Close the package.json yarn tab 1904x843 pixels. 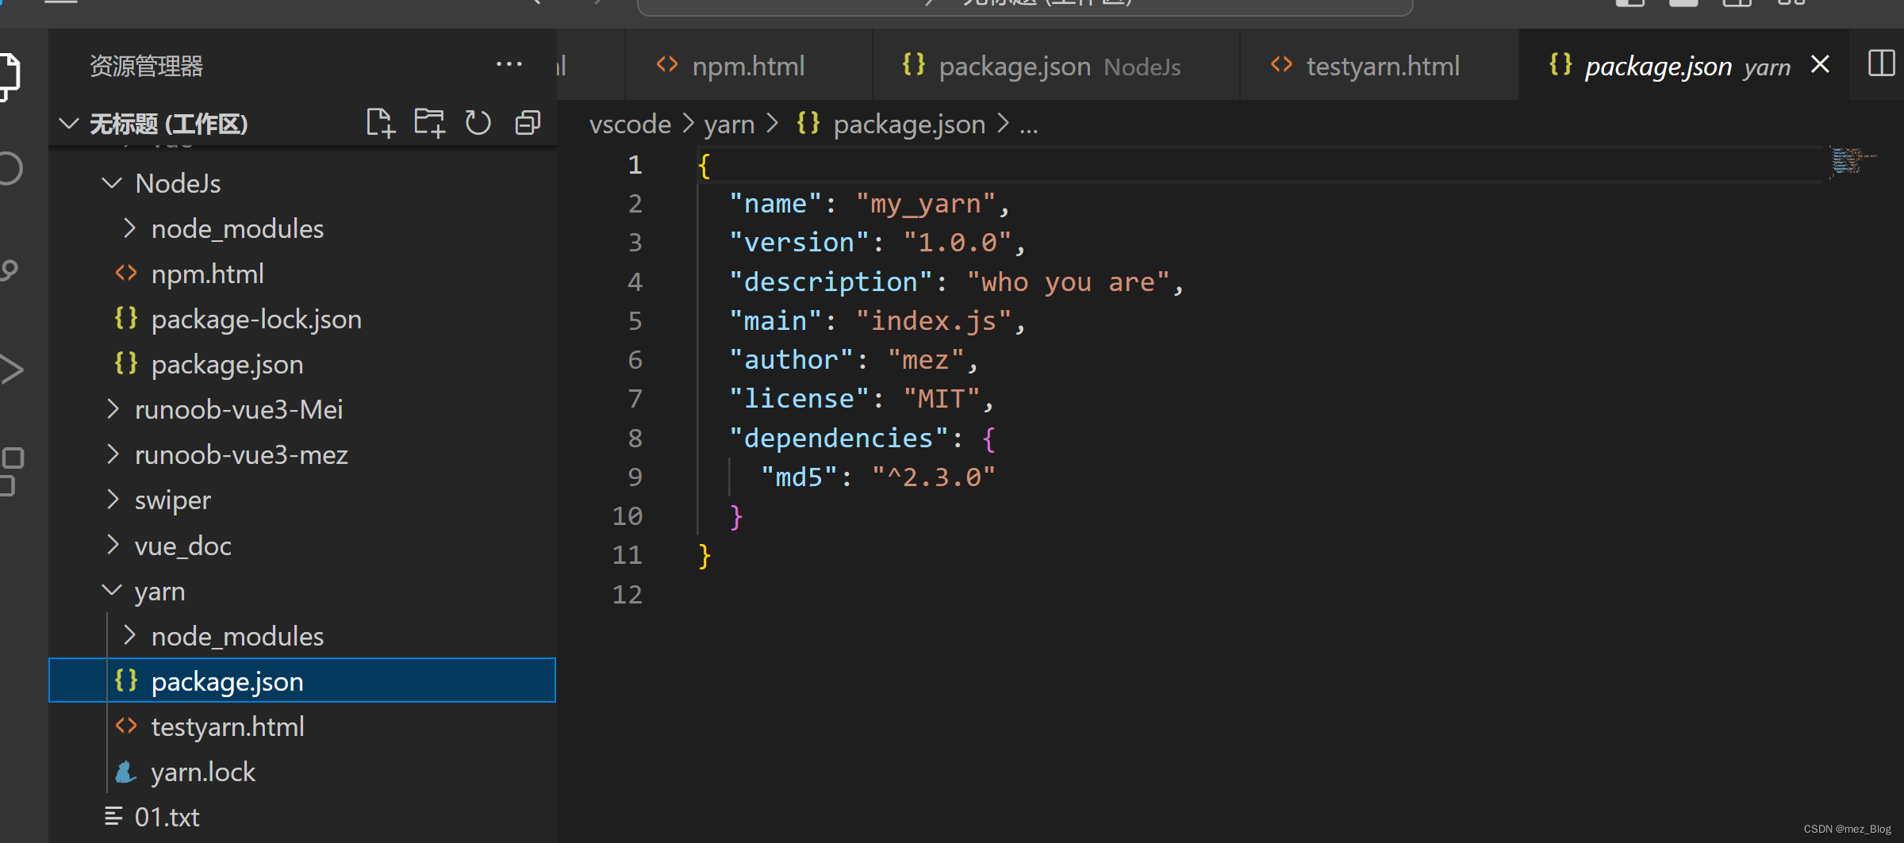pos(1820,64)
